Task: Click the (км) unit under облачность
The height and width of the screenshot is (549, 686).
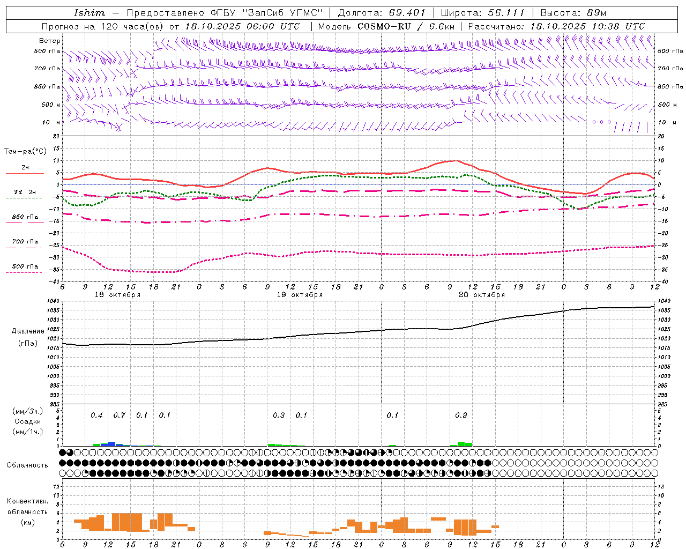Action: coord(28,522)
